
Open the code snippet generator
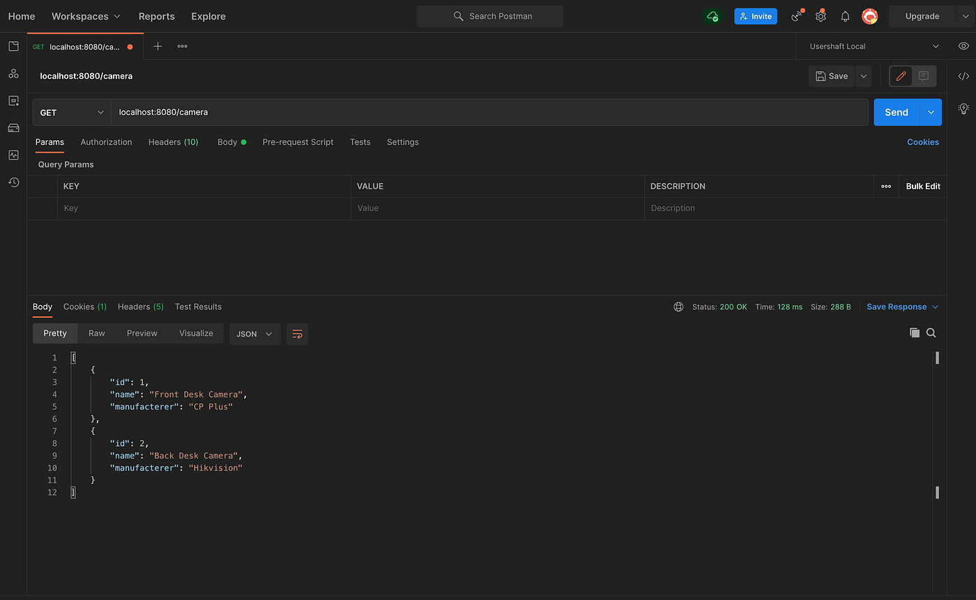coord(963,76)
